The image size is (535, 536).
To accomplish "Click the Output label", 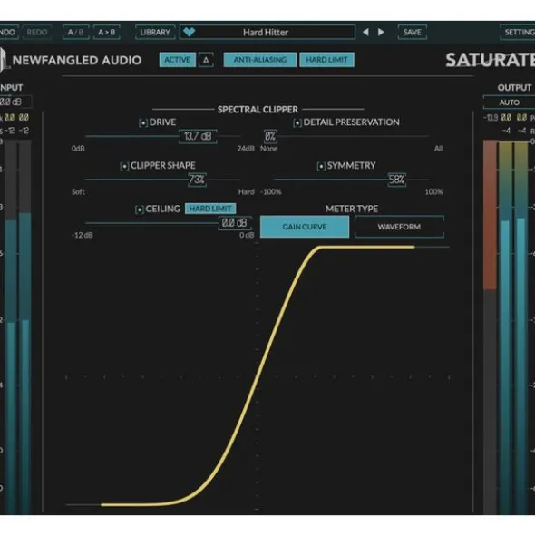I will pos(514,87).
